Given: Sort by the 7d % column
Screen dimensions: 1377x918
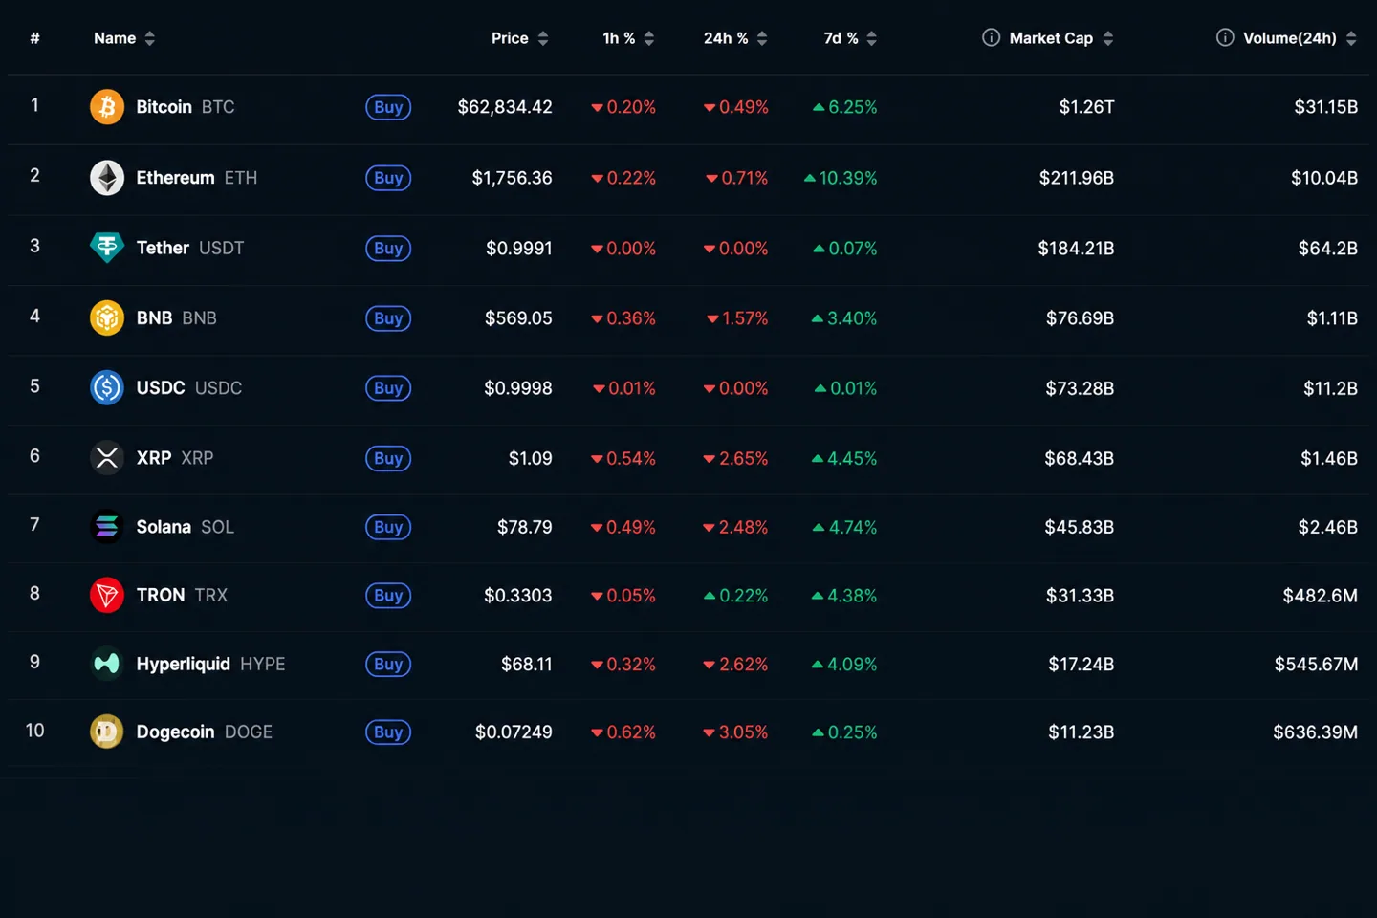Looking at the screenshot, I should point(850,38).
